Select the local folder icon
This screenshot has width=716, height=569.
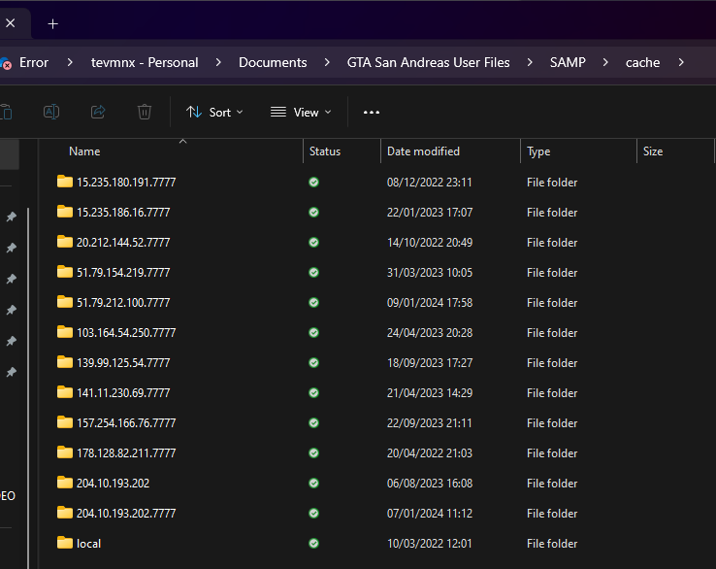tap(65, 543)
